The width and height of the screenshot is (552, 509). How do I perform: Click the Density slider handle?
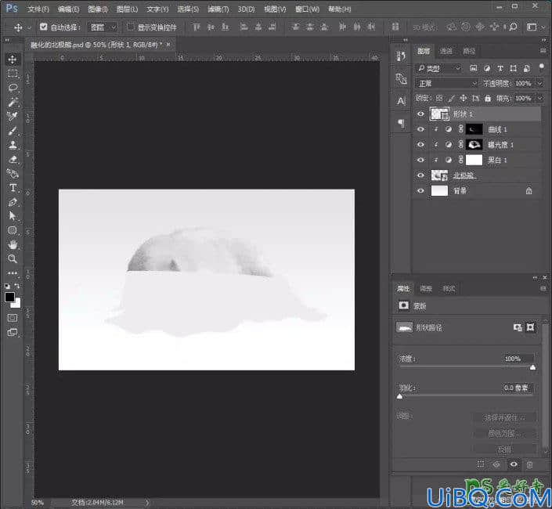[x=532, y=367]
